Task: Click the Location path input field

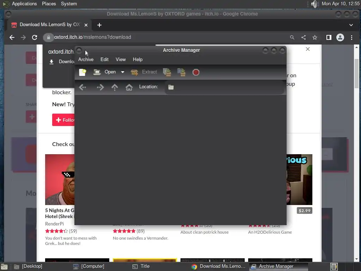Action: tap(225, 87)
